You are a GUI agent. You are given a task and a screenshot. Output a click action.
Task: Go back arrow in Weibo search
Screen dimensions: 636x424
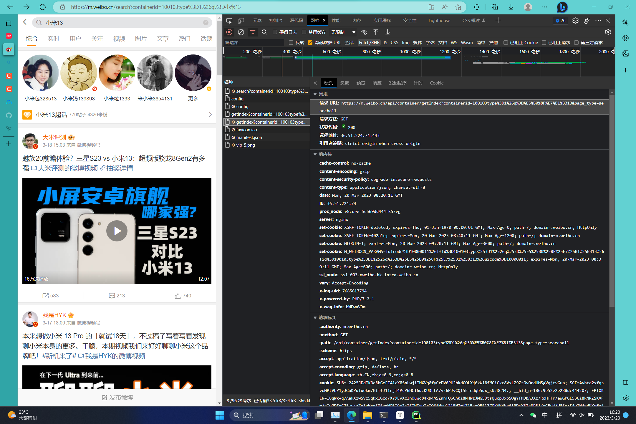25,22
